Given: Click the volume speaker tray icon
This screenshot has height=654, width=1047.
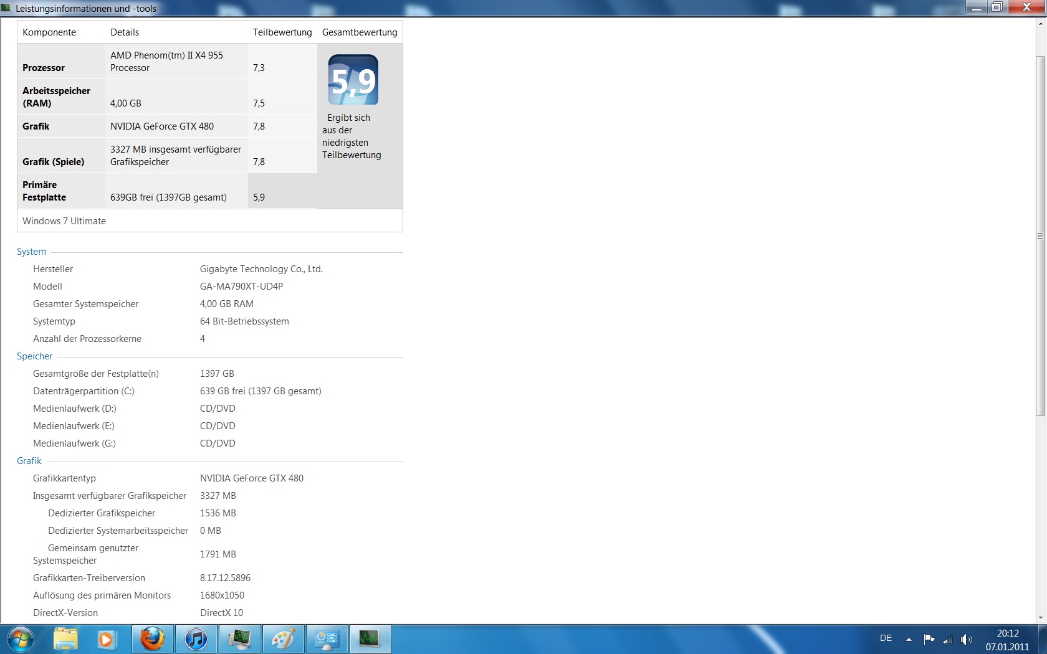Looking at the screenshot, I should 967,639.
